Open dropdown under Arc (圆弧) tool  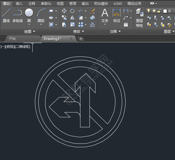point(41,24)
